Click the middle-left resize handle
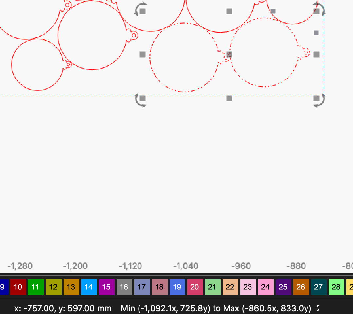This screenshot has width=353, height=314. click(x=143, y=54)
